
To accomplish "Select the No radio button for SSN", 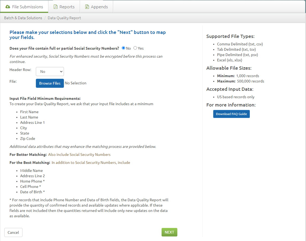I will (x=123, y=48).
